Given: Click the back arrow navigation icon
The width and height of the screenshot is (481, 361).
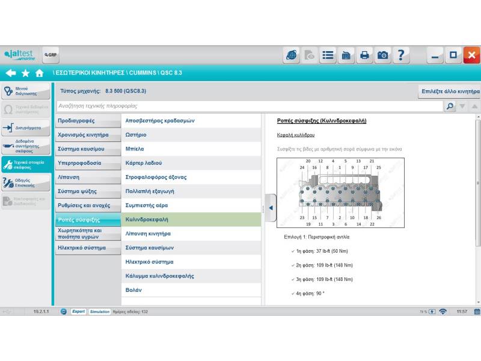Looking at the screenshot, I should point(10,73).
